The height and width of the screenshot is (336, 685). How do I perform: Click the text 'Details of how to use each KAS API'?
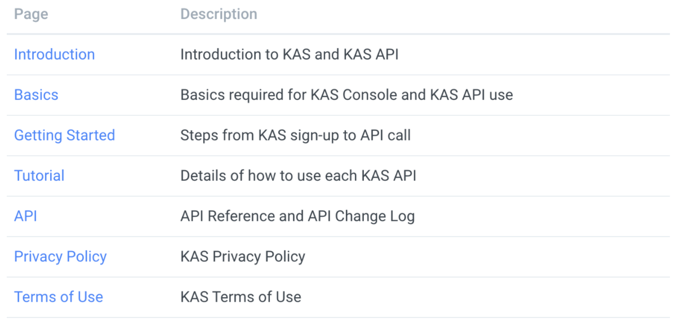(x=298, y=176)
